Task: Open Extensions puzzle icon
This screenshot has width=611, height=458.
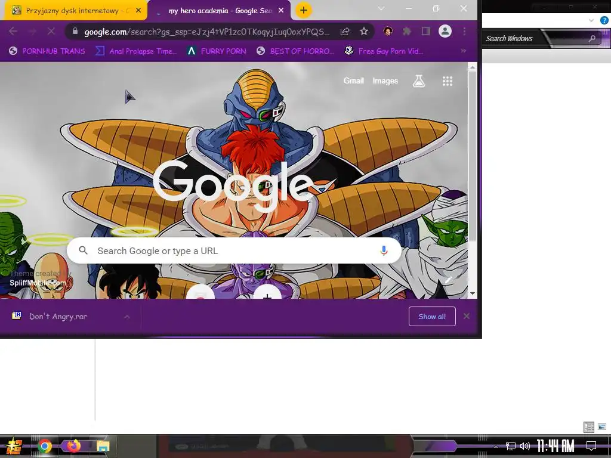Action: (x=407, y=31)
